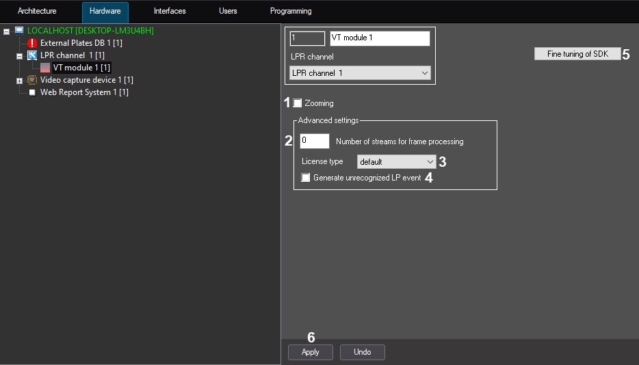
Task: Collapse the LOCALHOST root node
Action: [7, 31]
